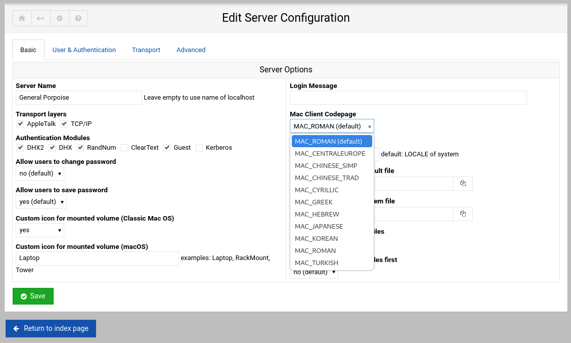Viewport: 571px width, 343px height.
Task: Click the home icon in the toolbar
Action: click(x=21, y=18)
